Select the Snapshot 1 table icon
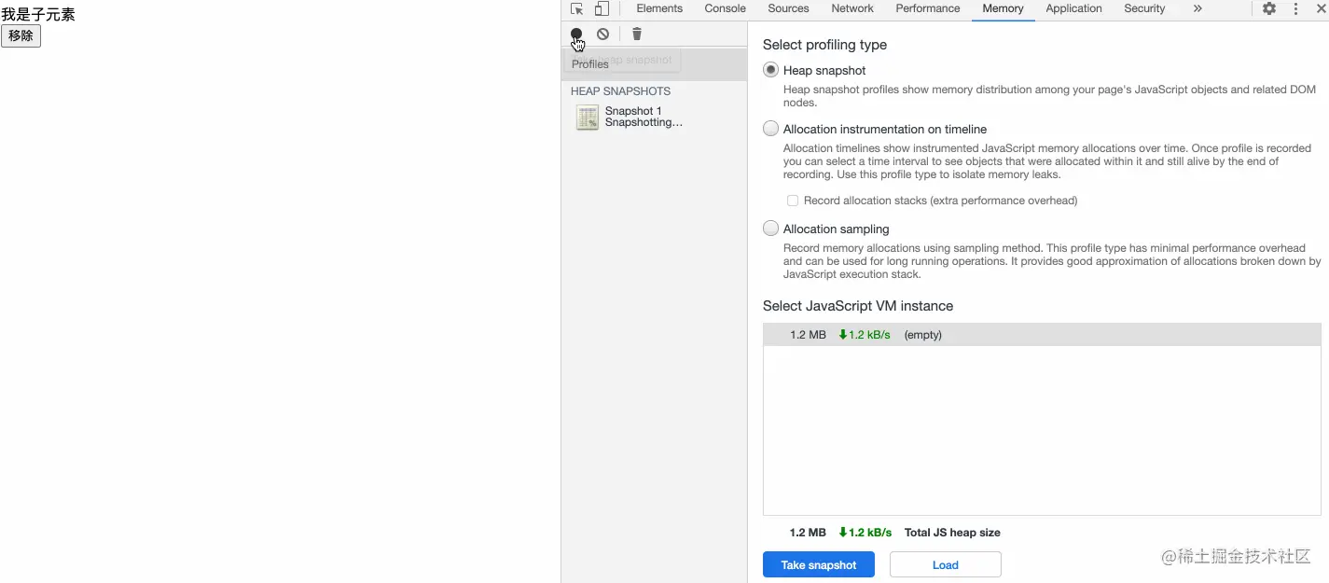This screenshot has width=1329, height=583. point(588,117)
